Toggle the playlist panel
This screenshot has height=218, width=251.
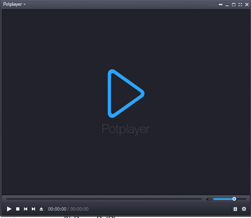[235, 209]
